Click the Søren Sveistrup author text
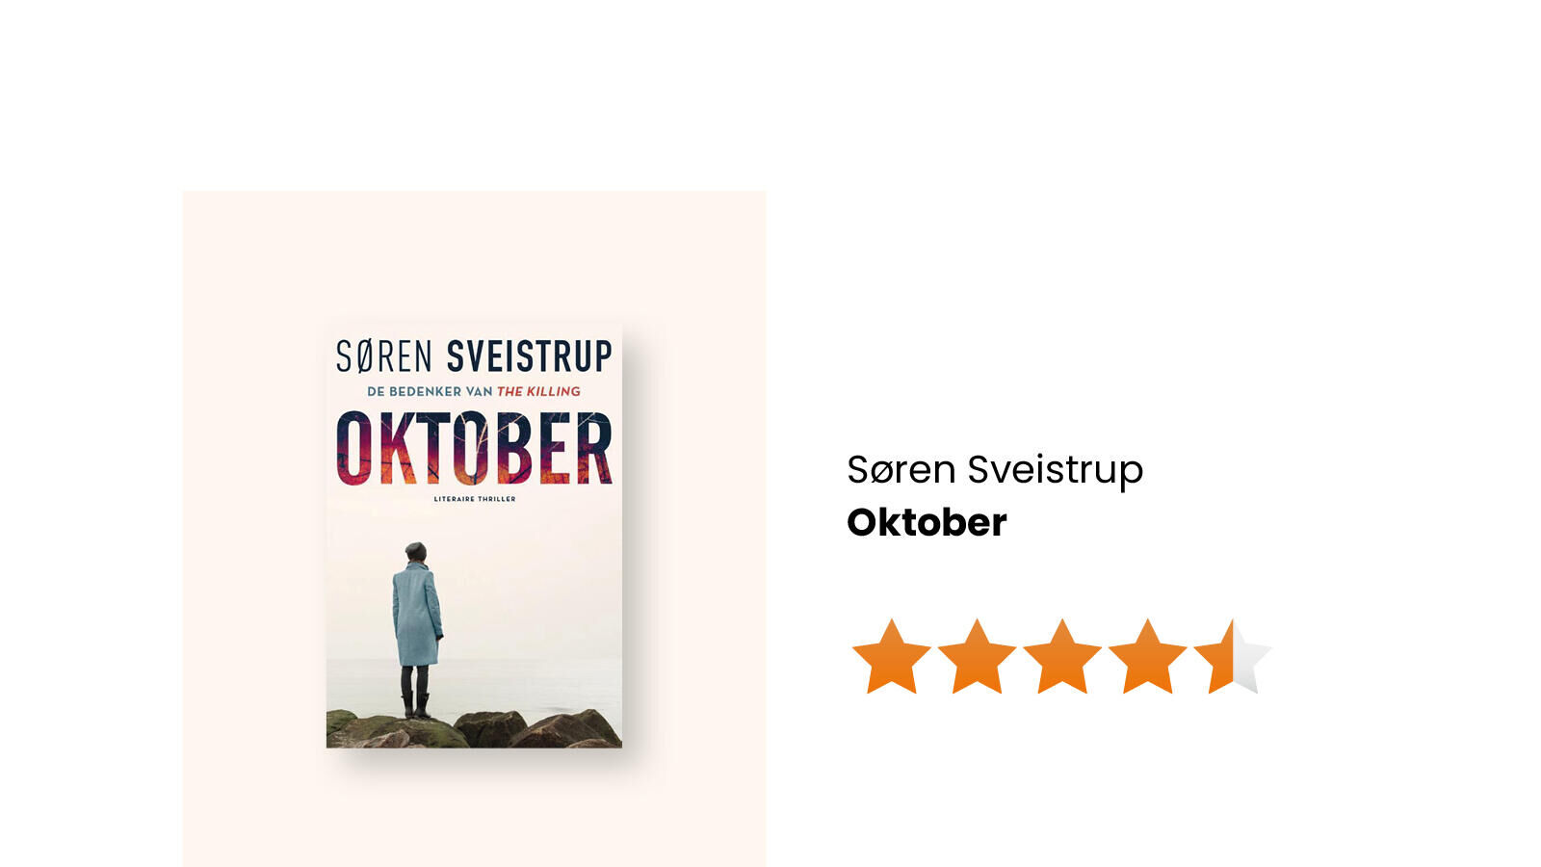Screen dimensions: 1541x867 pyautogui.click(x=995, y=470)
